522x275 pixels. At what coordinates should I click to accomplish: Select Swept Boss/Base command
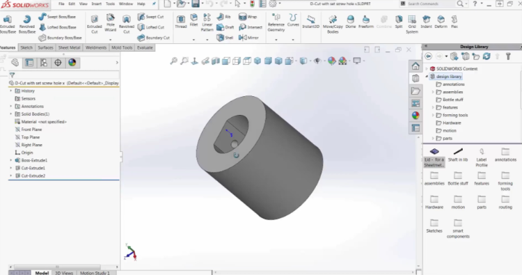(57, 17)
